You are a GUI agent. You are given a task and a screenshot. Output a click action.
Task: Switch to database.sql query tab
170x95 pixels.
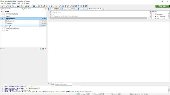click(83, 9)
